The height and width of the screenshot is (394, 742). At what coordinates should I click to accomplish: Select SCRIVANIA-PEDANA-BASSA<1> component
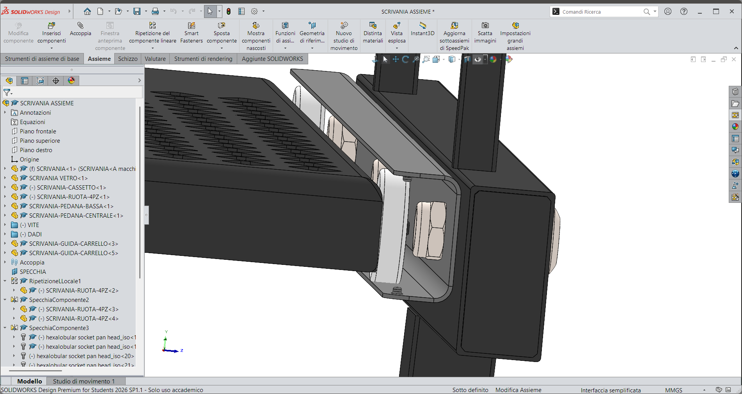click(71, 206)
